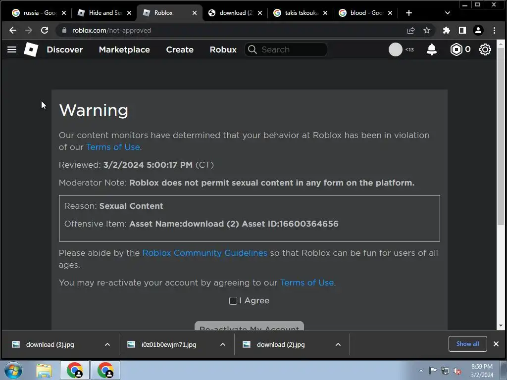Image resolution: width=507 pixels, height=380 pixels.
Task: Open the tab search dropdown chevron
Action: 448,13
